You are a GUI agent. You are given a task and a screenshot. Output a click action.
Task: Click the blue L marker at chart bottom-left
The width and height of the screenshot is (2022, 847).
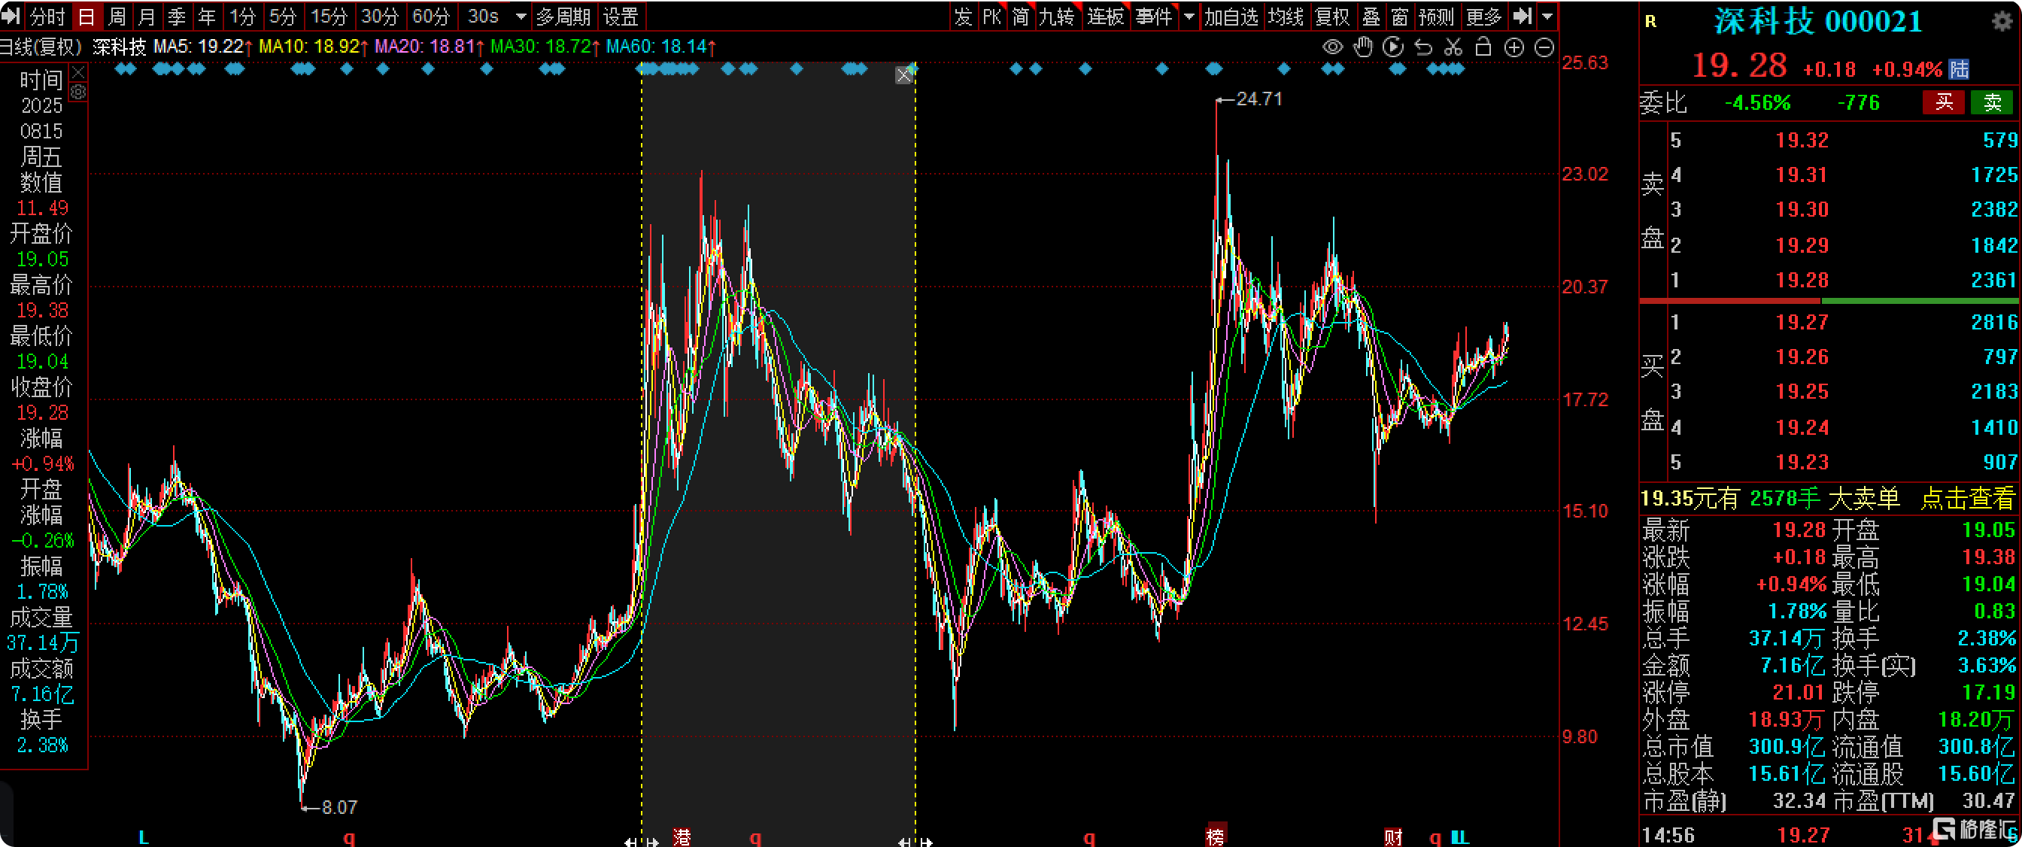(x=143, y=837)
